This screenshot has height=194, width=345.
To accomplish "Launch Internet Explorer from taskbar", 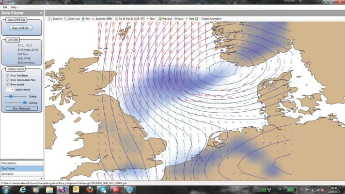I will point(22,190).
